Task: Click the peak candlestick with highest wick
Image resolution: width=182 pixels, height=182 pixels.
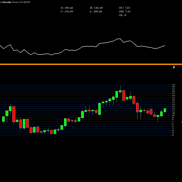Action: coord(120,91)
